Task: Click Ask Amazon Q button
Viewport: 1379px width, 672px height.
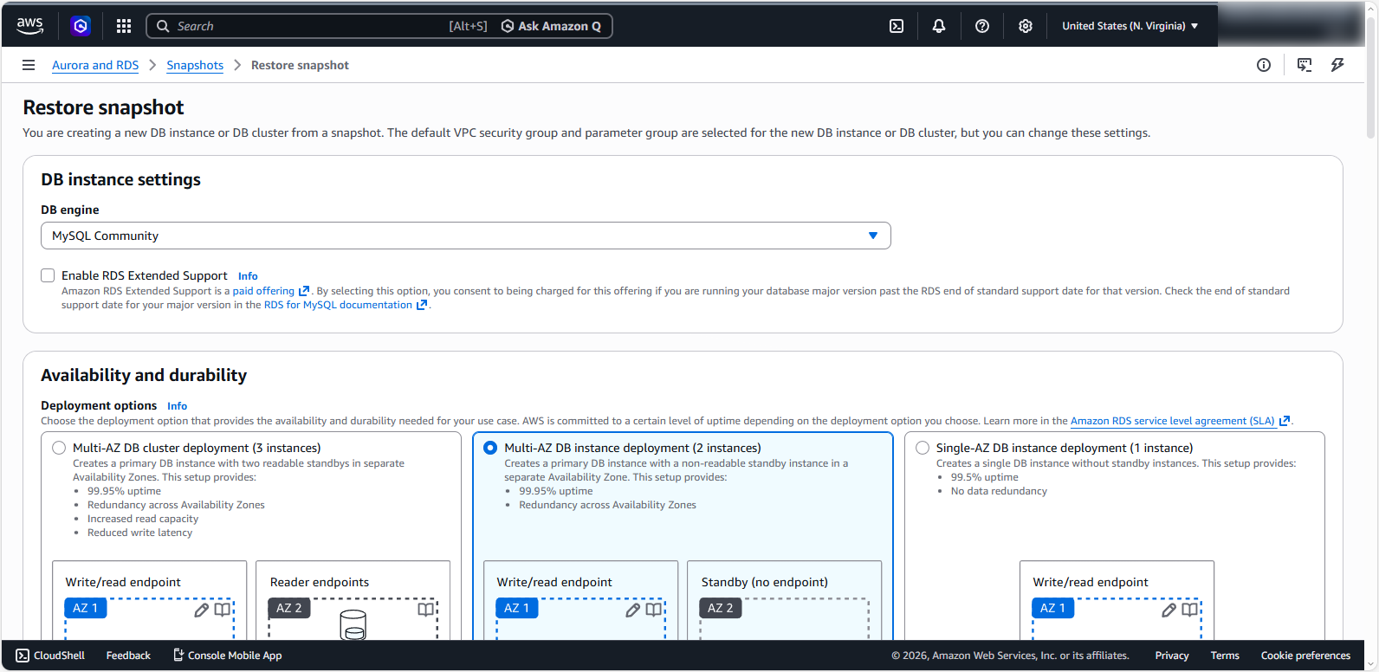Action: (552, 26)
